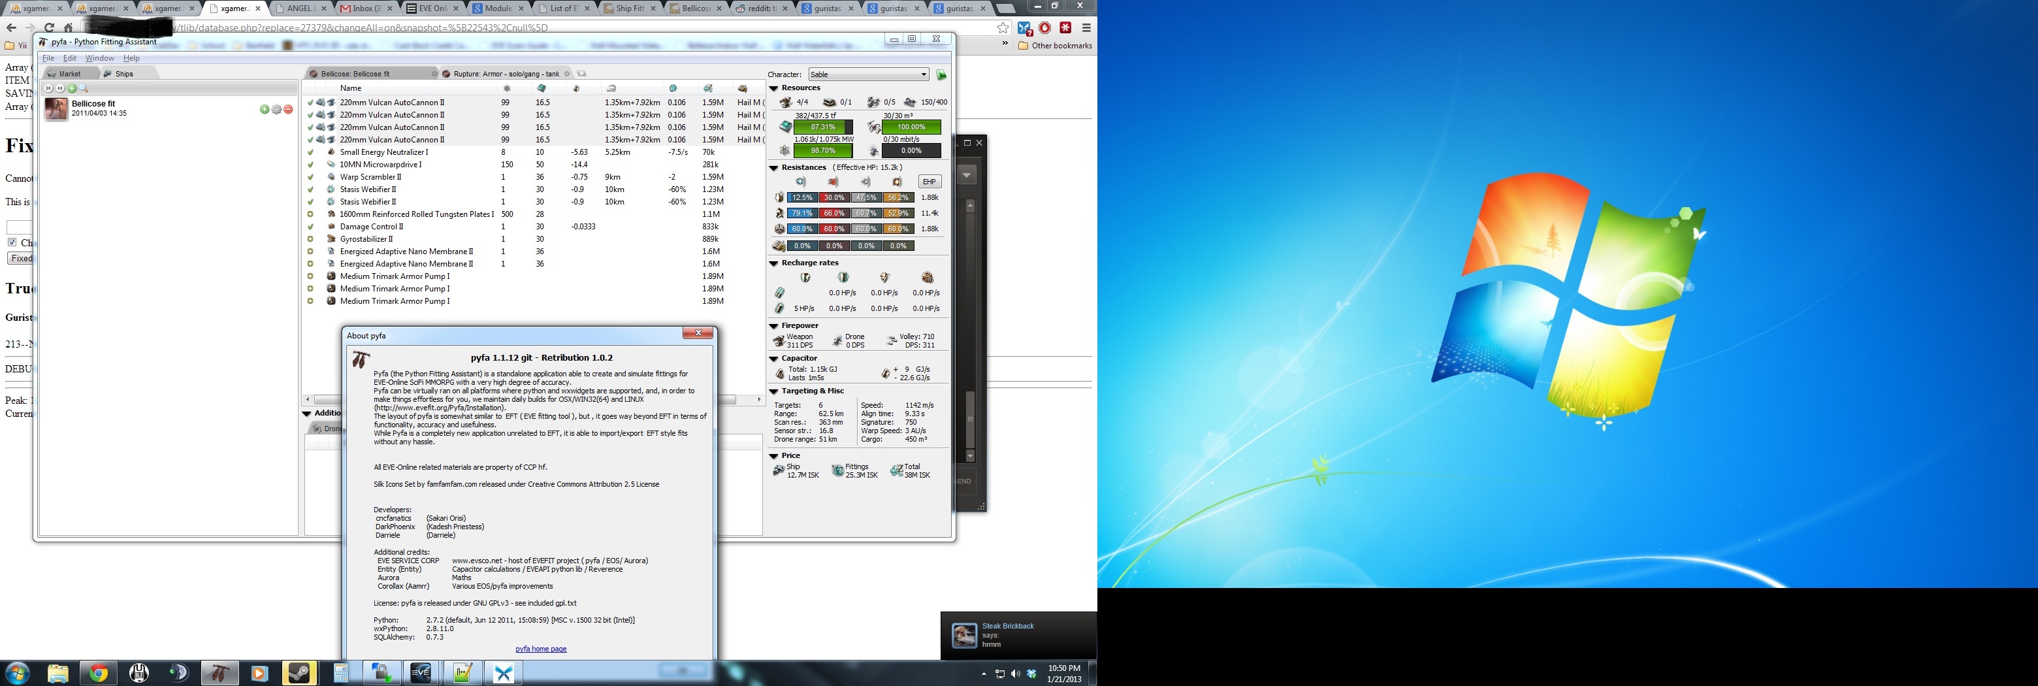The width and height of the screenshot is (2038, 686).
Task: Click the horizontal scrollbar under the fitting list
Action: point(532,400)
